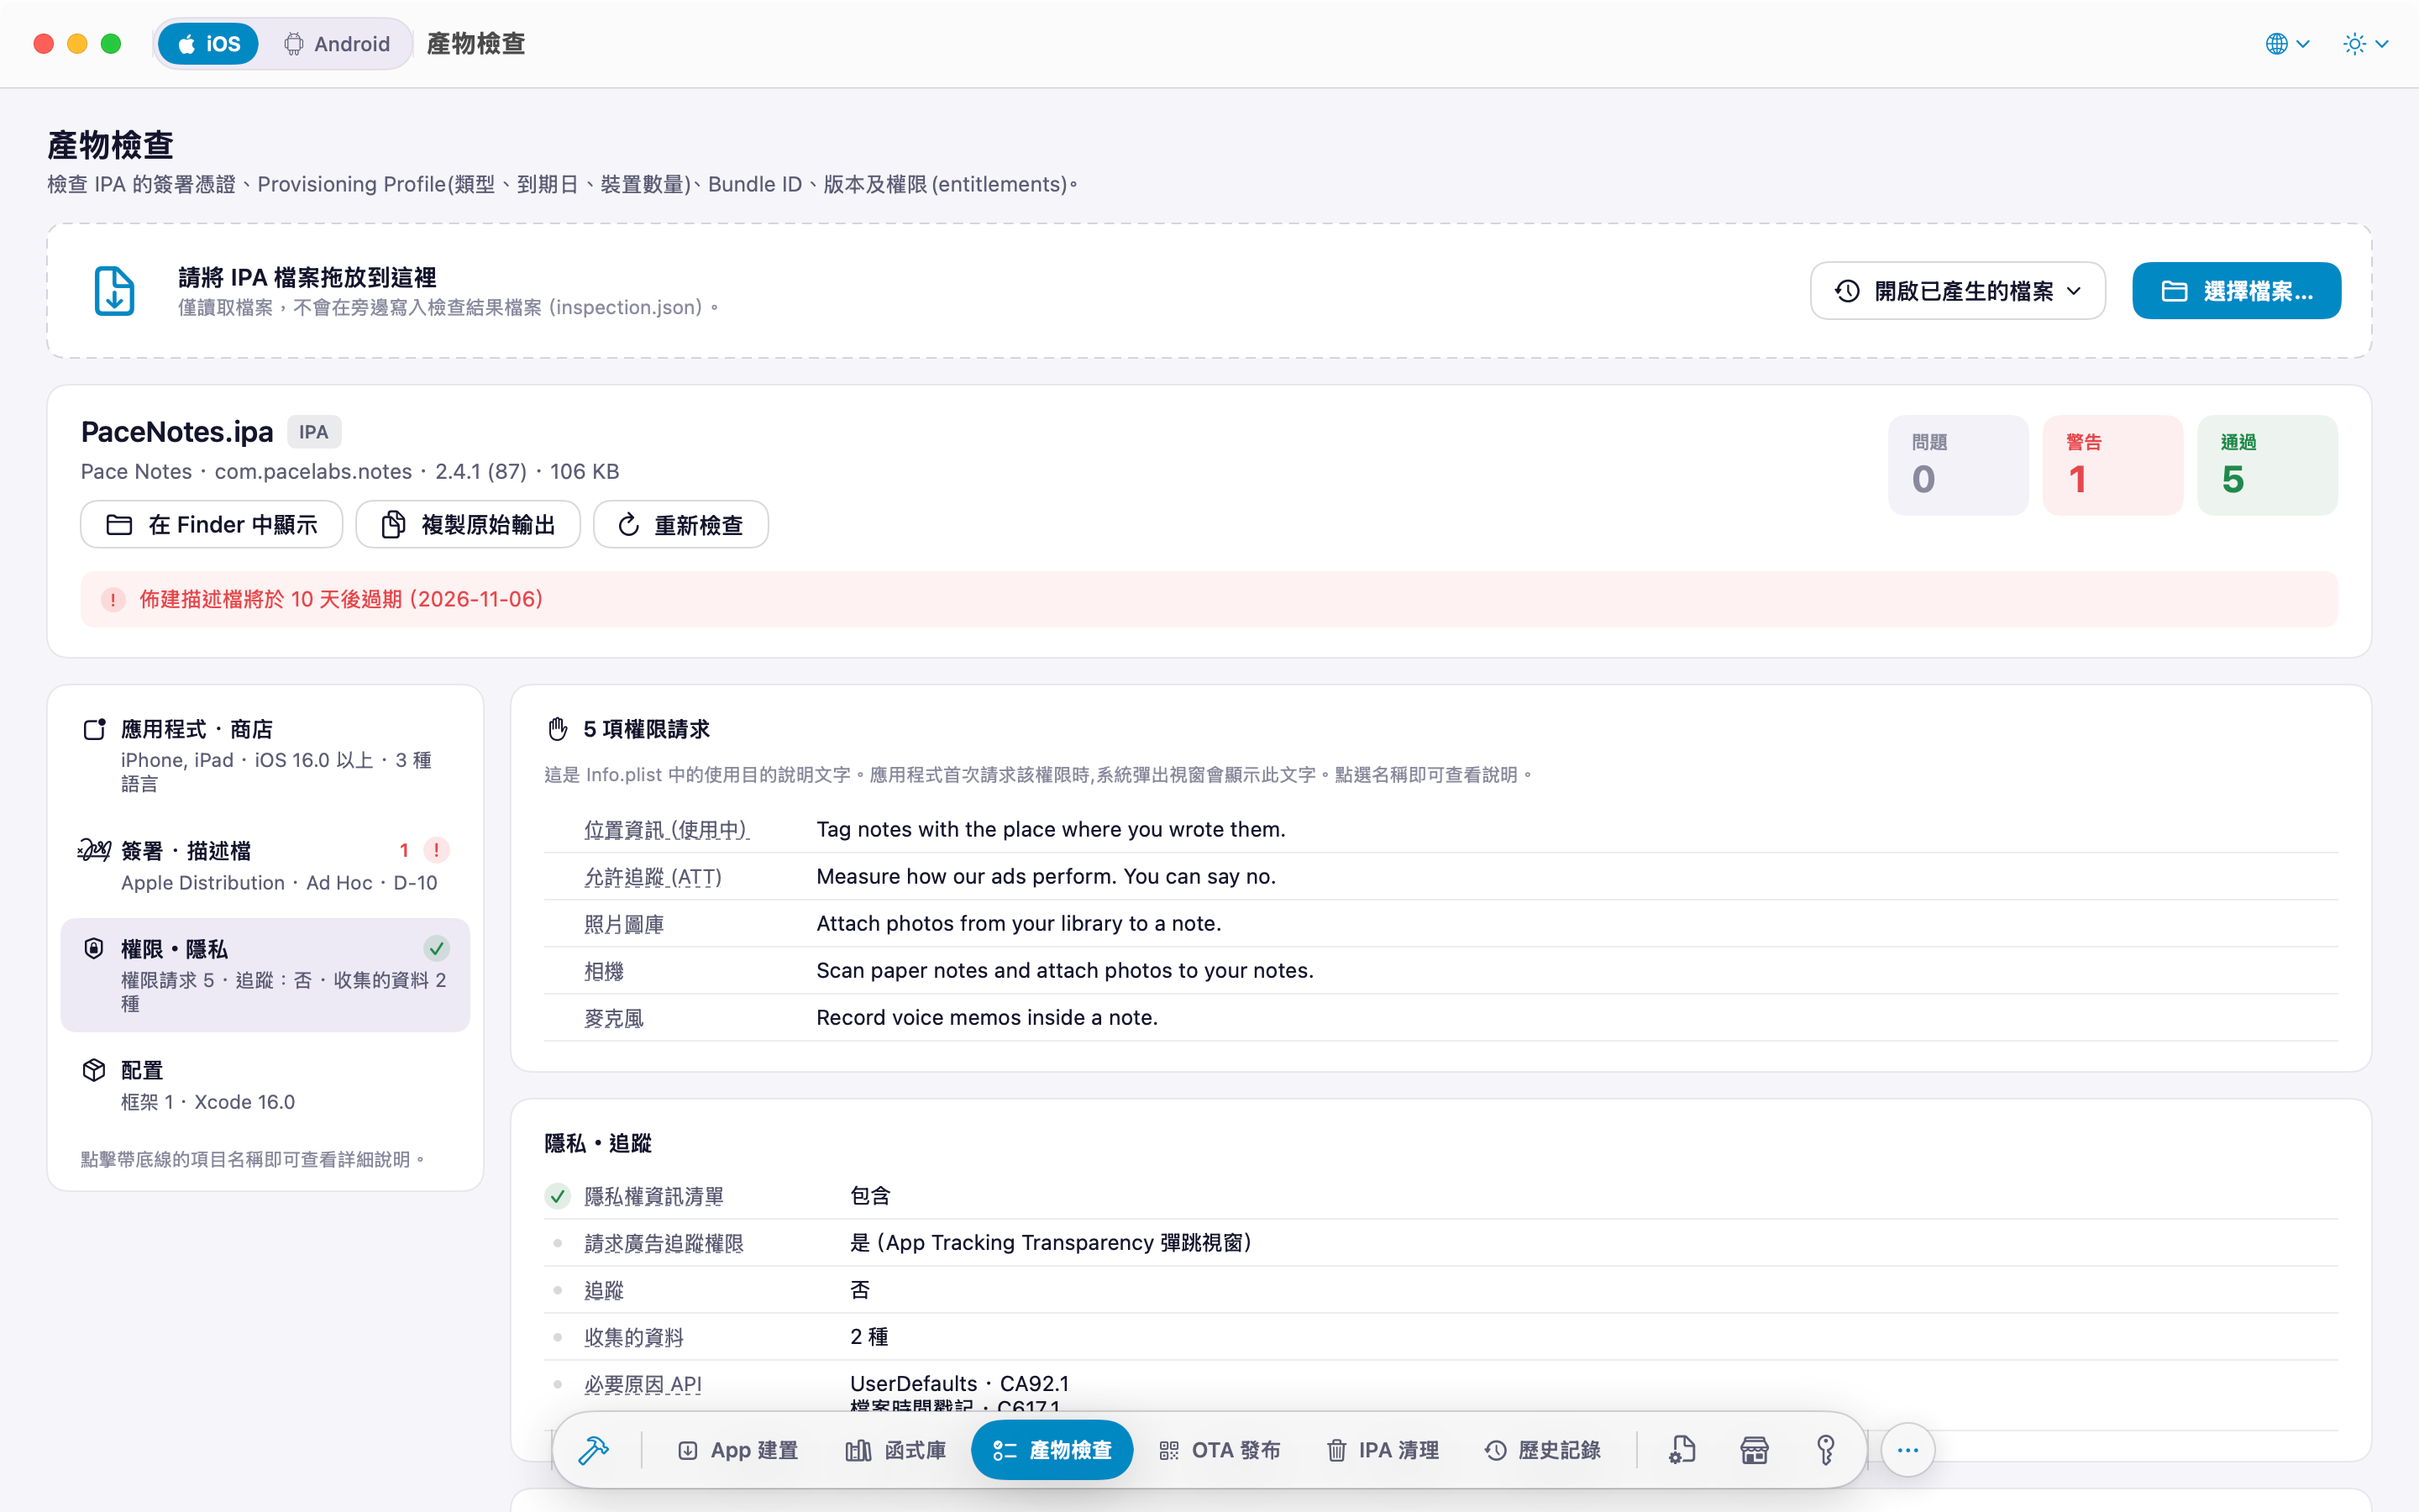Click the shield icon beside 權限・隱私

94,948
